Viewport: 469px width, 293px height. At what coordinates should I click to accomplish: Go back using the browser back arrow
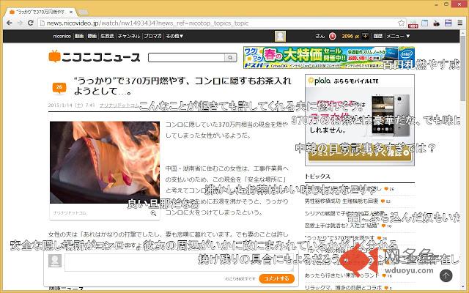(10, 23)
